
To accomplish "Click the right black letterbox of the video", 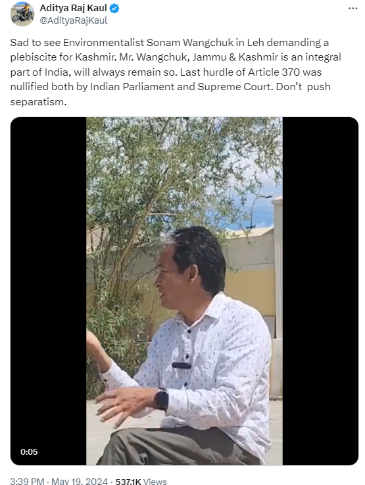I will [x=320, y=291].
